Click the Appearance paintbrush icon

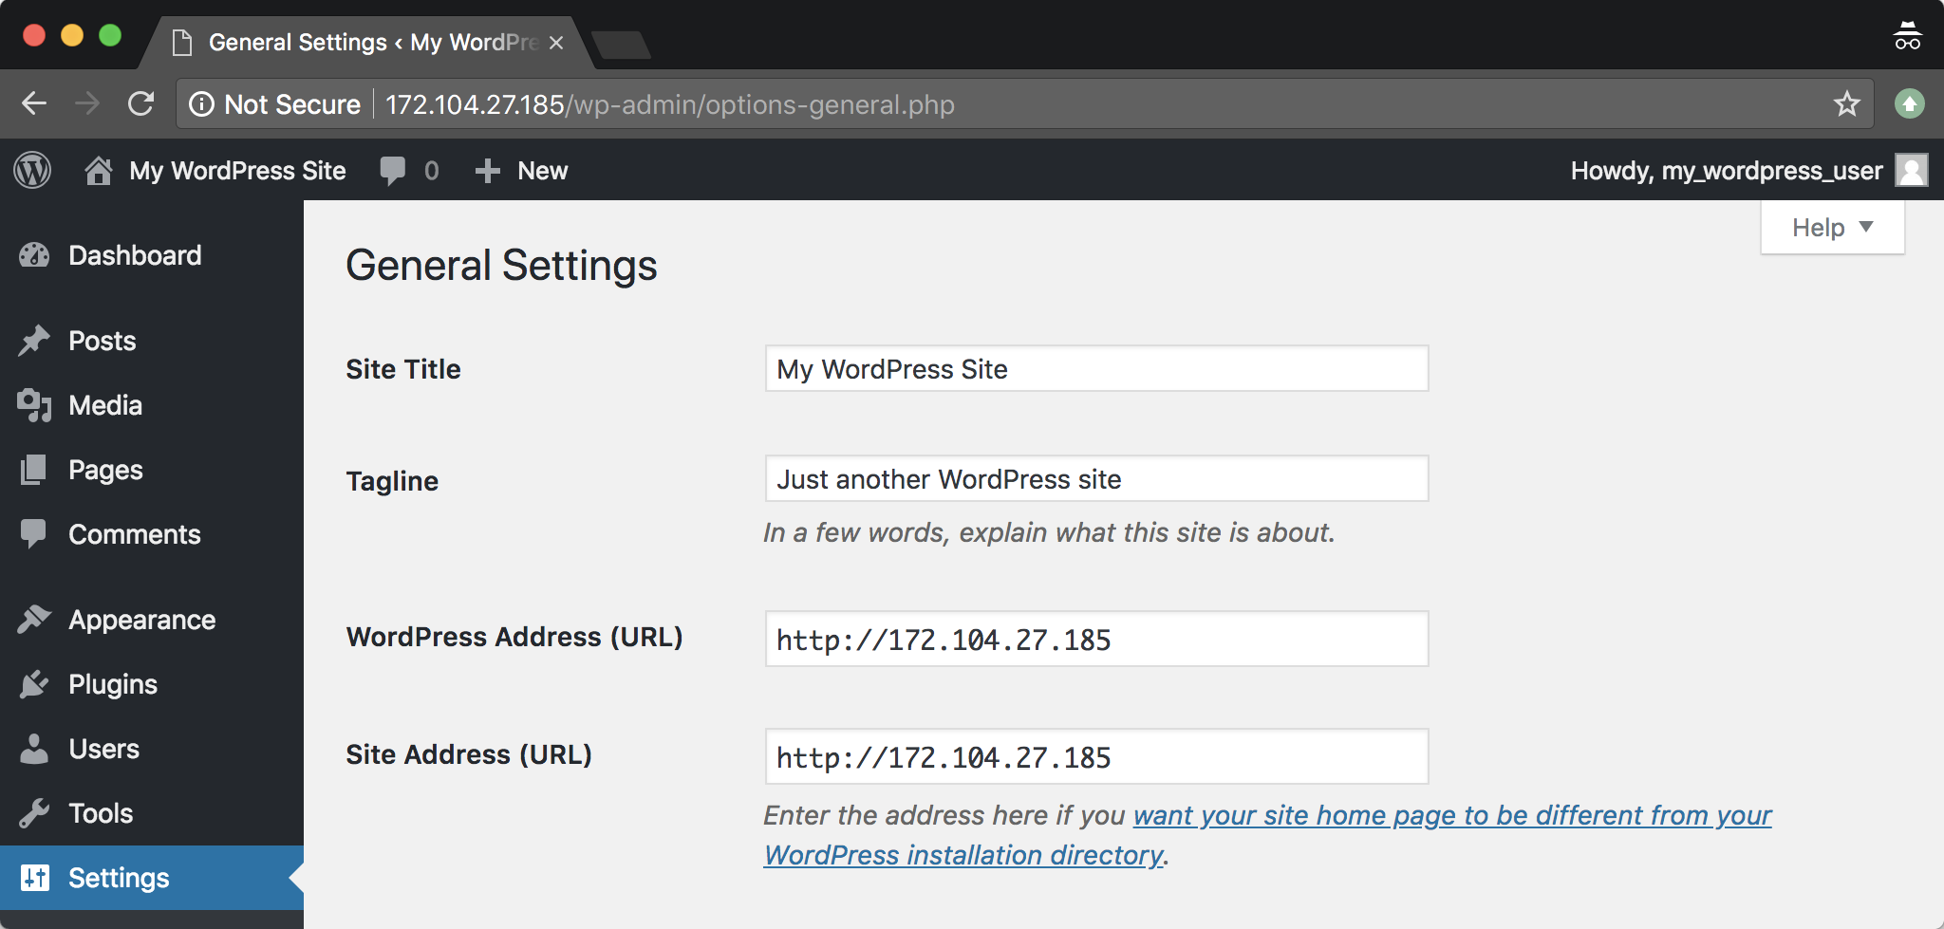tap(34, 620)
